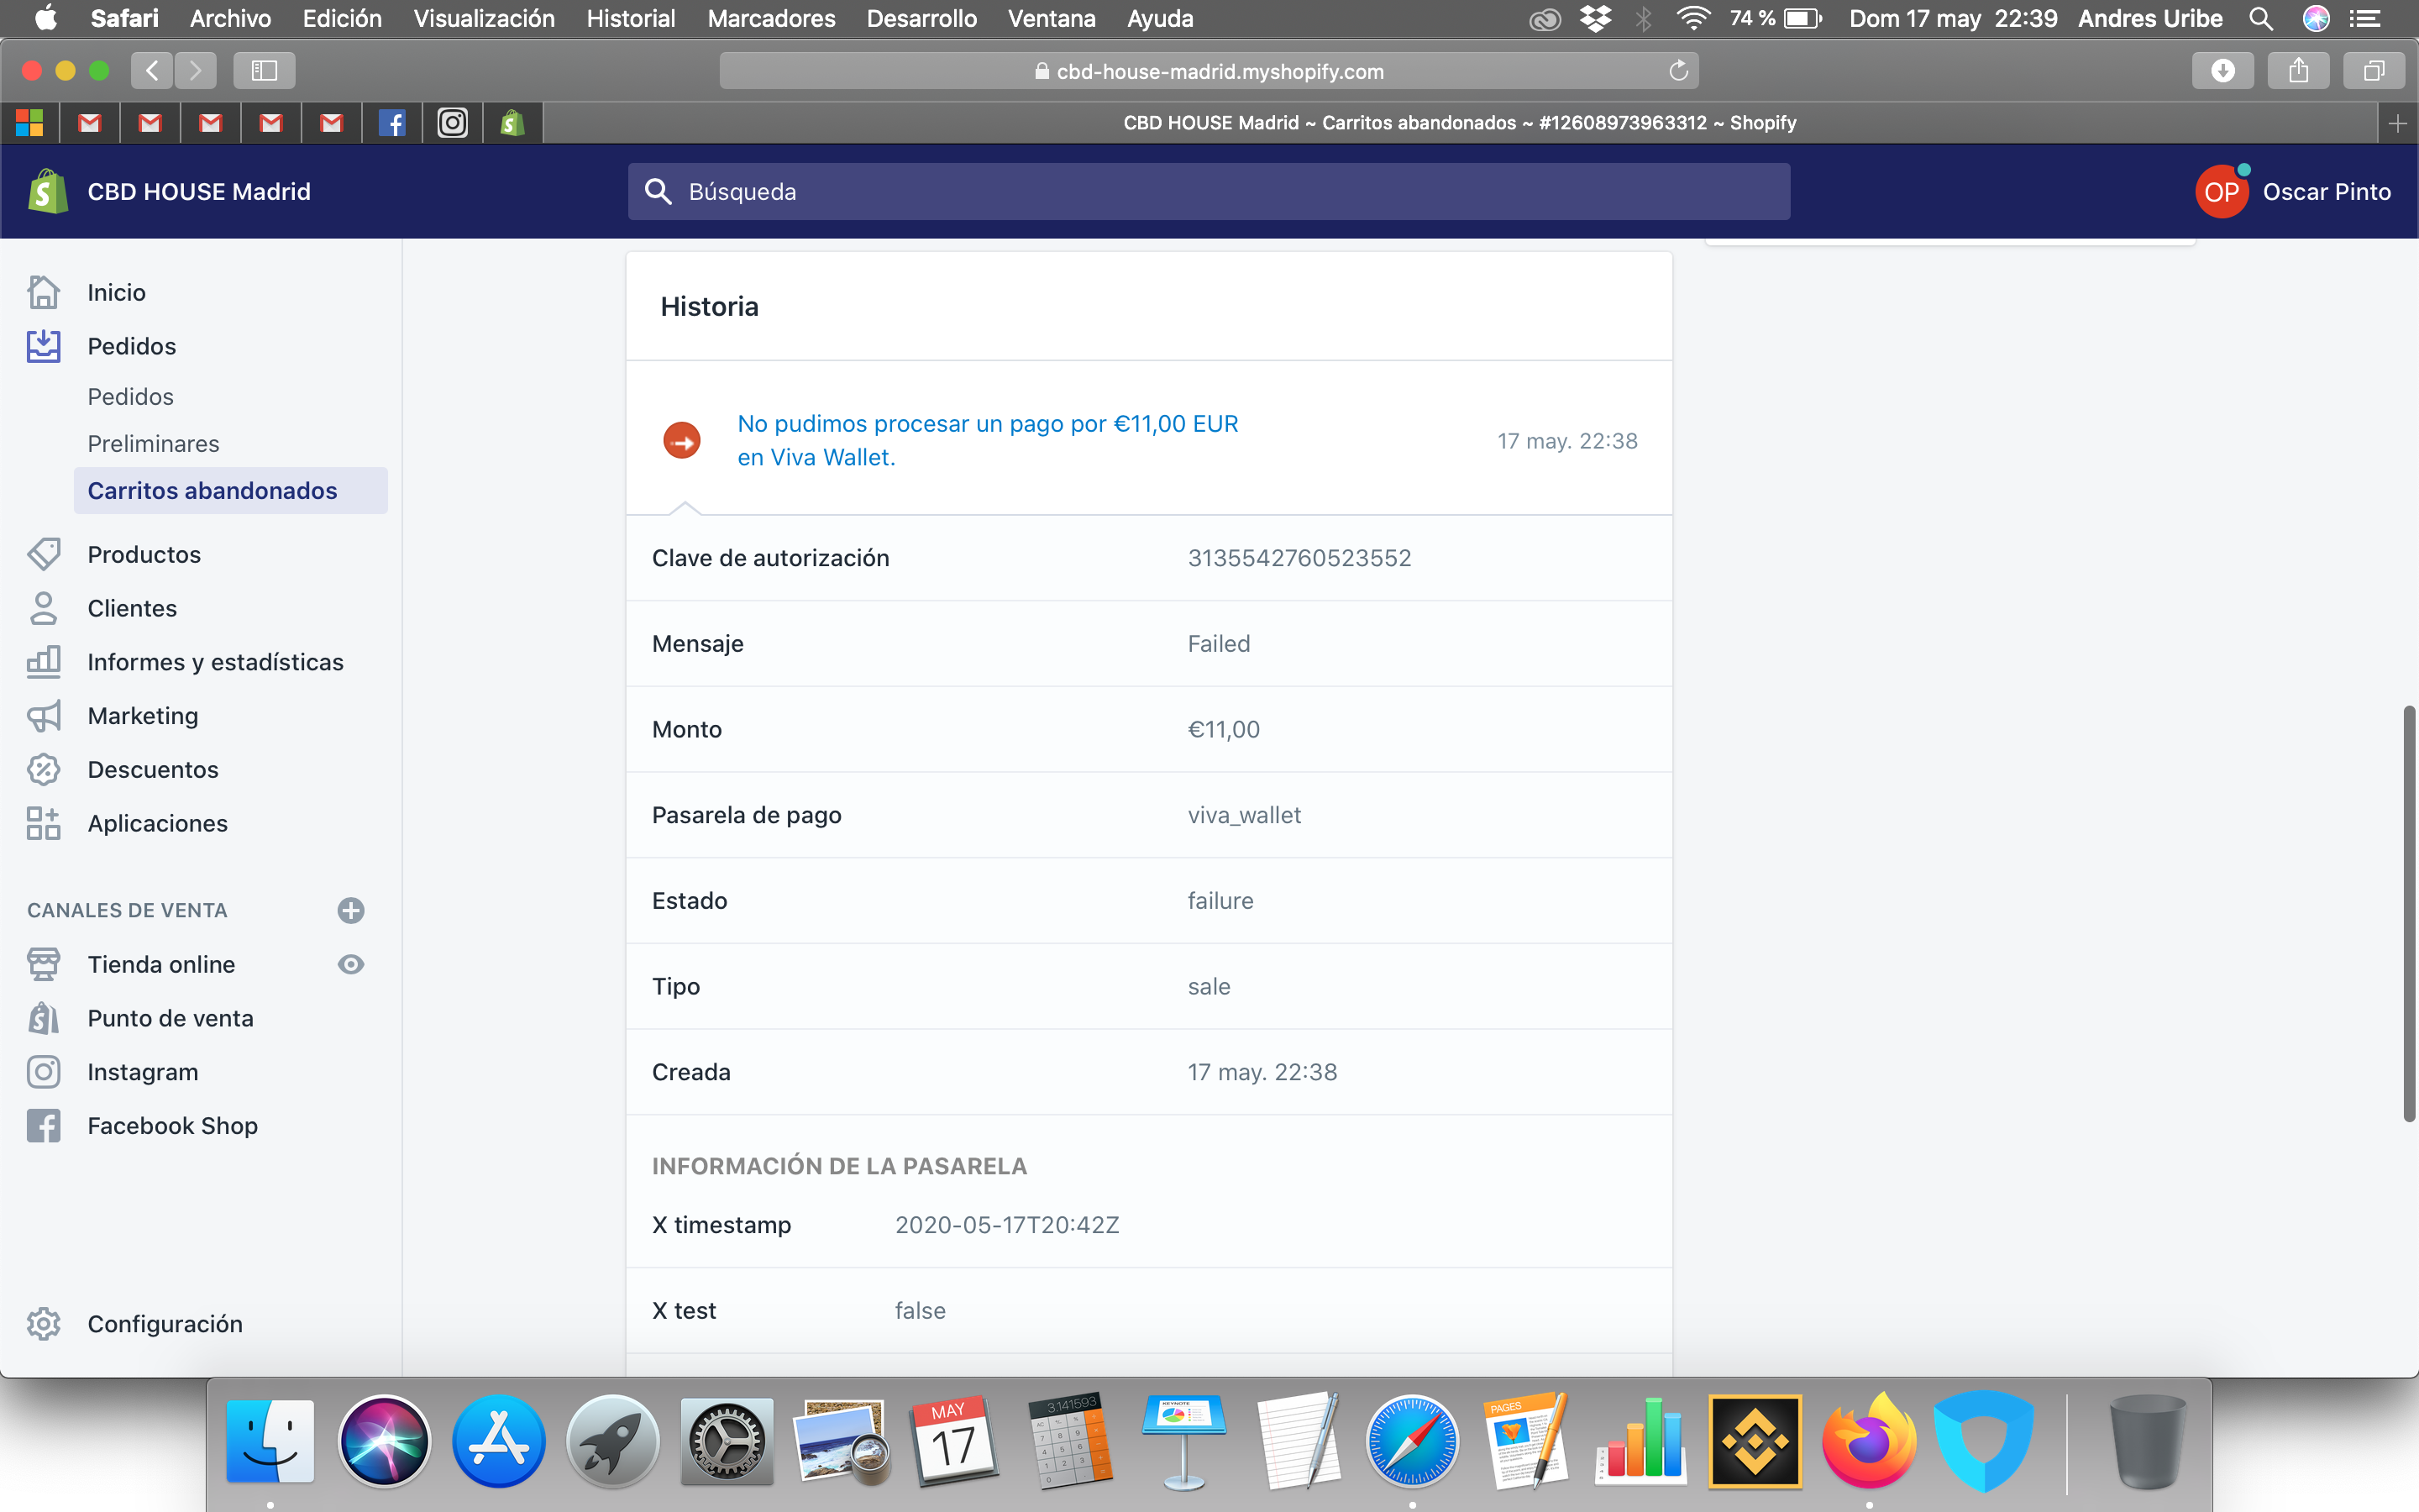The height and width of the screenshot is (1512, 2419).
Task: Toggle visibility of Tienda online channel
Action: pyautogui.click(x=350, y=964)
